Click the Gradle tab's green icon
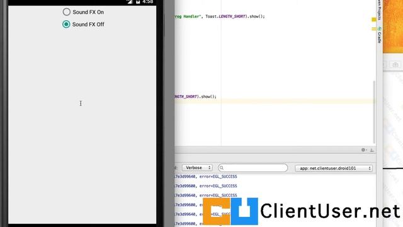The width and height of the screenshot is (403, 227). click(x=379, y=28)
